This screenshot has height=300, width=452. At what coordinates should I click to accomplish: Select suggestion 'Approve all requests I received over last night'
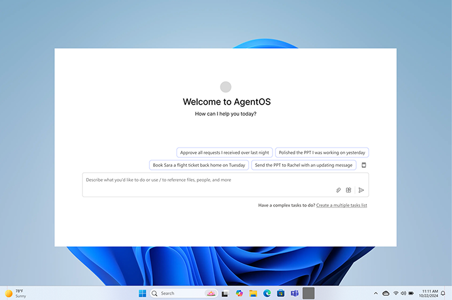click(224, 153)
